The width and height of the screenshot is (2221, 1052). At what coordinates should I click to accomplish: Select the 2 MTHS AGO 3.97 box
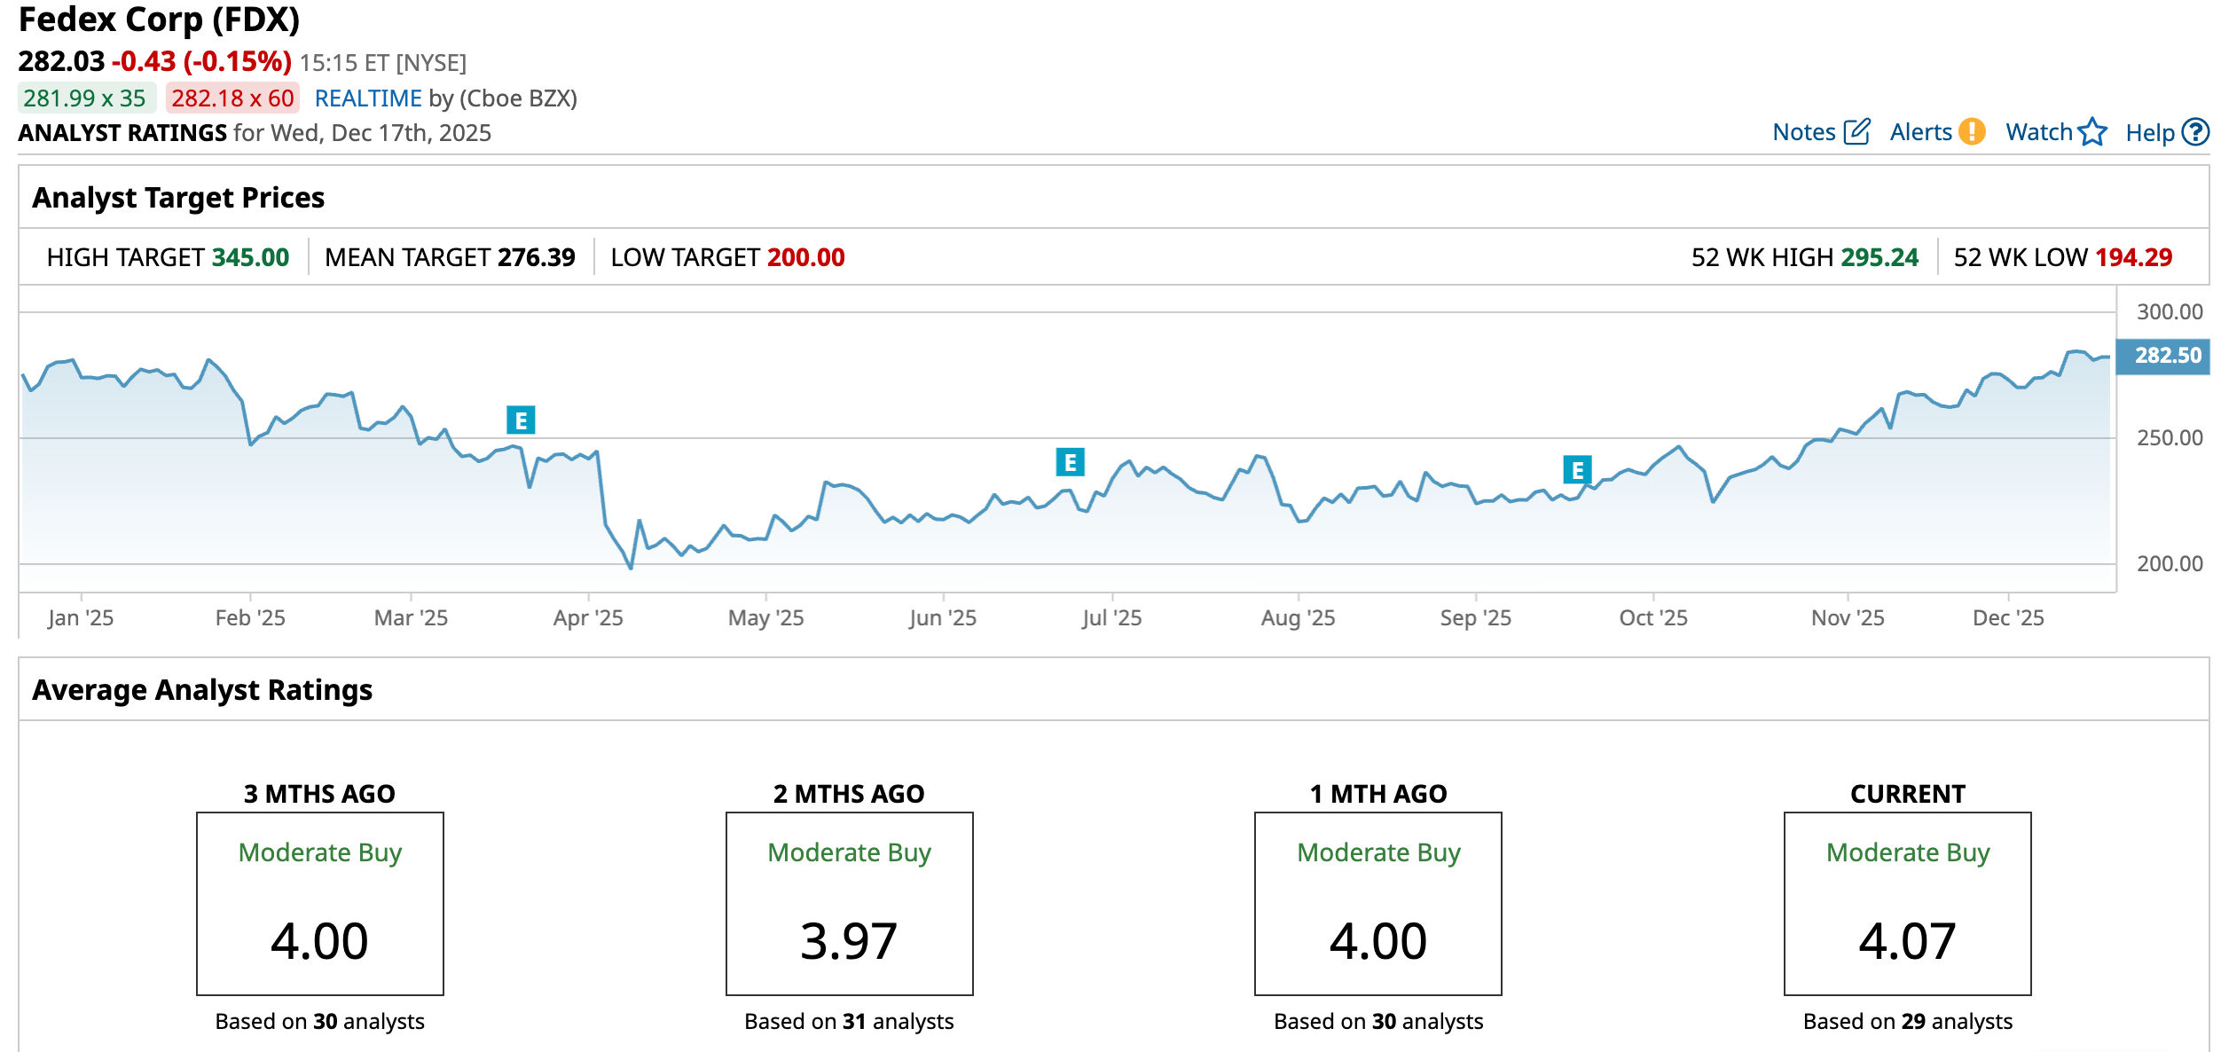tap(849, 903)
